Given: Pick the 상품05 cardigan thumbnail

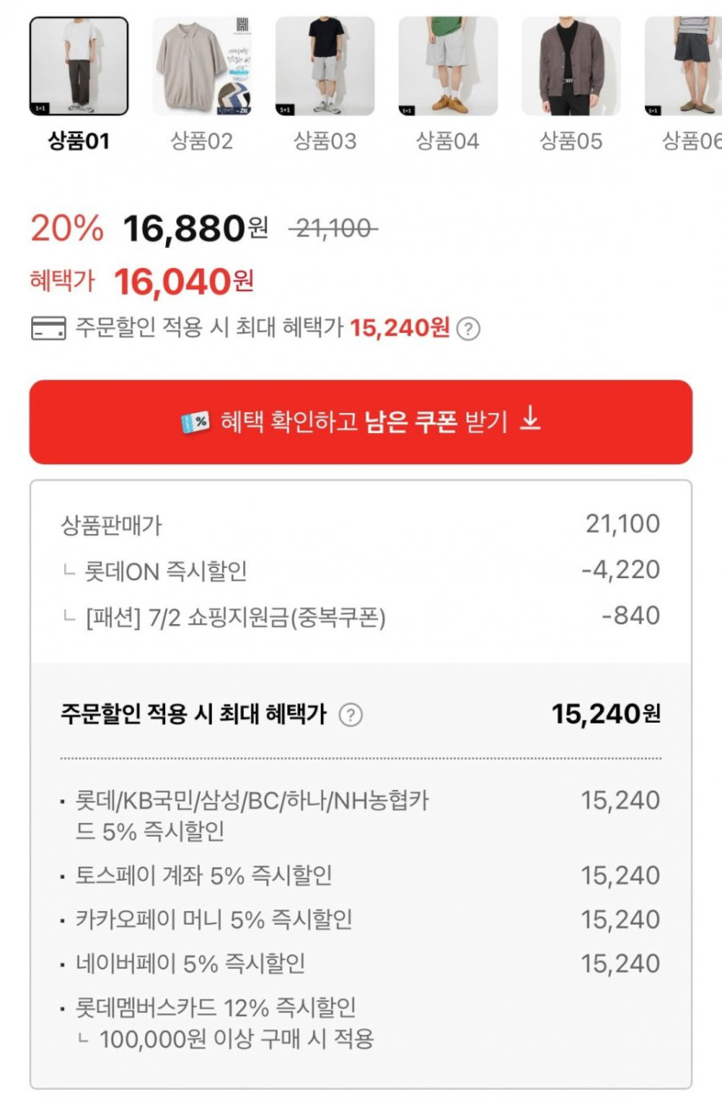Looking at the screenshot, I should pyautogui.click(x=571, y=67).
